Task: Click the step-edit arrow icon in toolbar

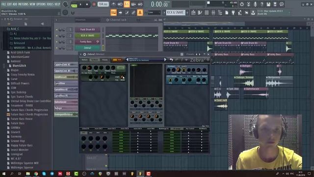Action: [x=120, y=13]
